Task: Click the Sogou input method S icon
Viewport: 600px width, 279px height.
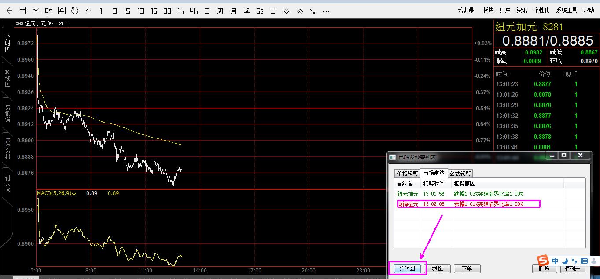Action: coord(543,261)
